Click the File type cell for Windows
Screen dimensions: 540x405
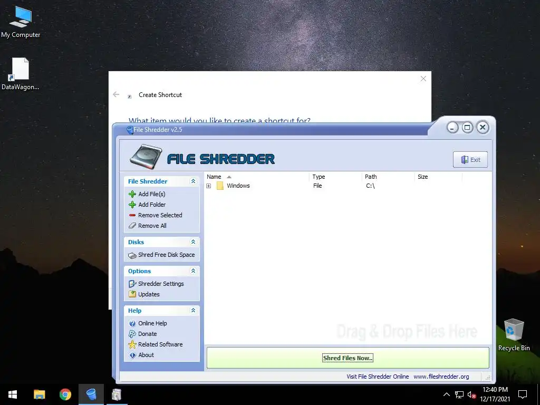click(317, 186)
